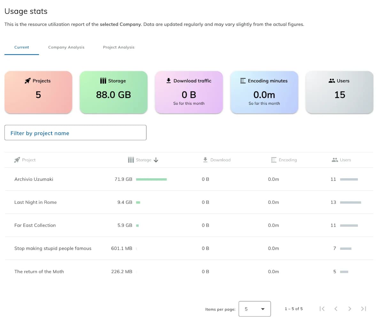Click Archivio Uzumaki's users bar

[349, 179]
